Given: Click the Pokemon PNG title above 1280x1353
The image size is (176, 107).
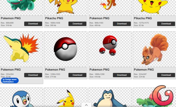Looking at the screenshot, I should 55,70.
